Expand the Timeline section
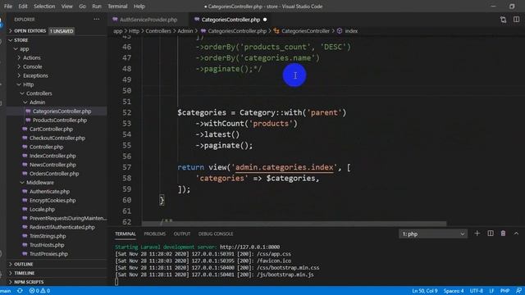Screen dimensions: 525x295 click(x=24, y=273)
